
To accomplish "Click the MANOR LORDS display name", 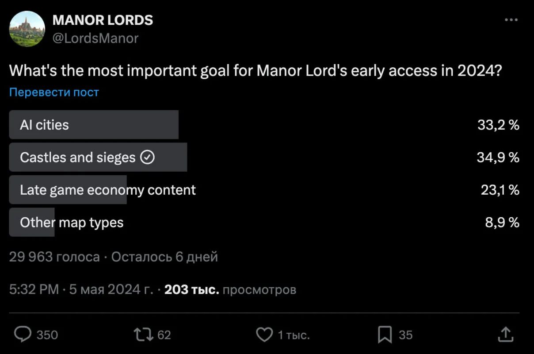I will coord(103,20).
